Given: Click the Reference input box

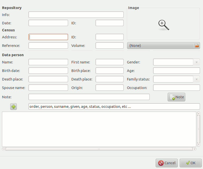Looking at the screenshot, I should pyautogui.click(x=48, y=46).
